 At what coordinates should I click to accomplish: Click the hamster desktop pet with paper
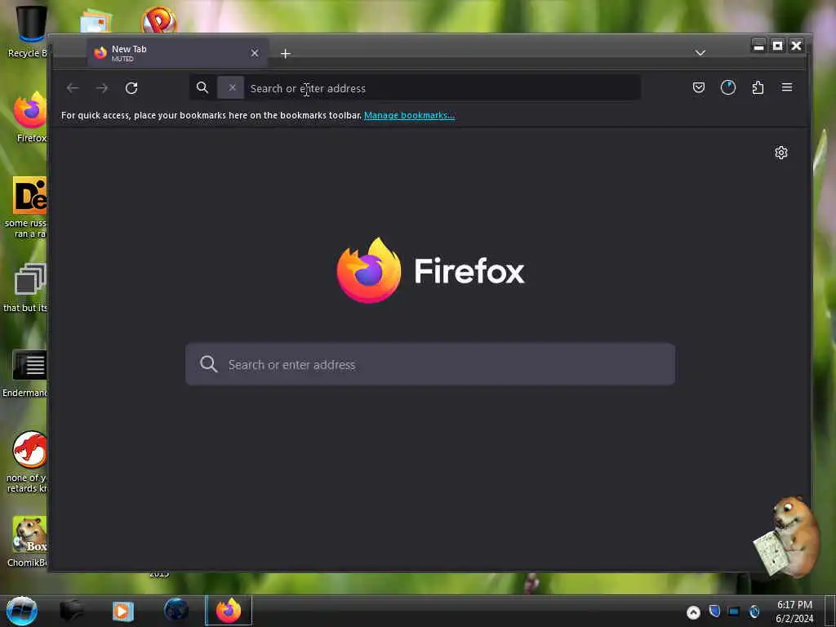click(787, 537)
